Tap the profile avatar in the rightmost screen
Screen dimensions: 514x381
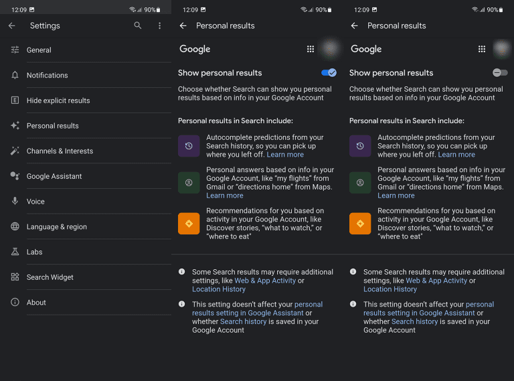501,49
